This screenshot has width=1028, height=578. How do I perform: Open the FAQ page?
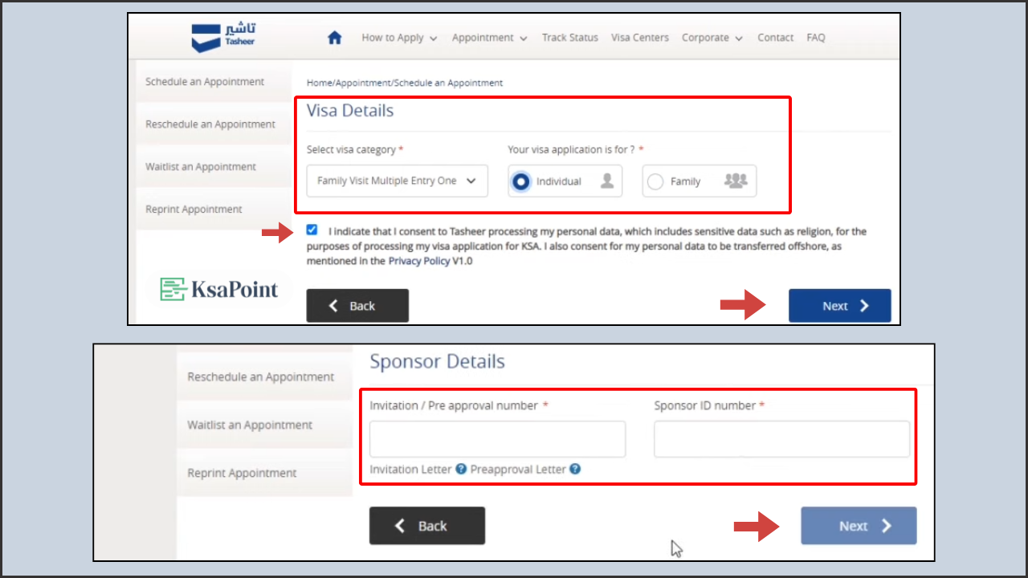point(816,38)
